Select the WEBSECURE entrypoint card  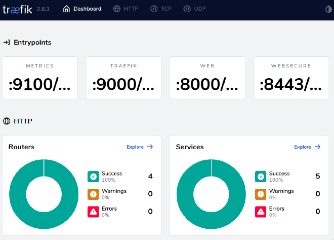291,78
